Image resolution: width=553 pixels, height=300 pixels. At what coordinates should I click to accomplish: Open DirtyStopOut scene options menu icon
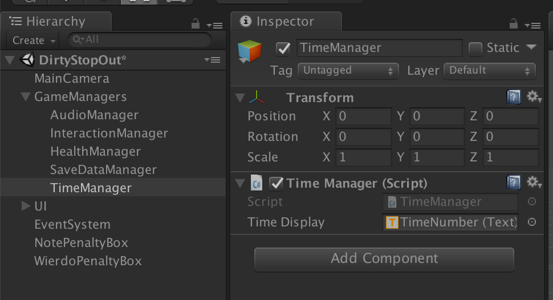click(x=212, y=60)
